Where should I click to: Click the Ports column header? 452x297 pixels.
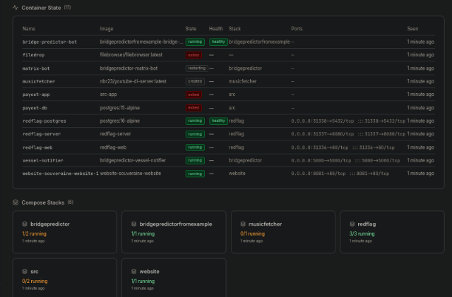(297, 28)
